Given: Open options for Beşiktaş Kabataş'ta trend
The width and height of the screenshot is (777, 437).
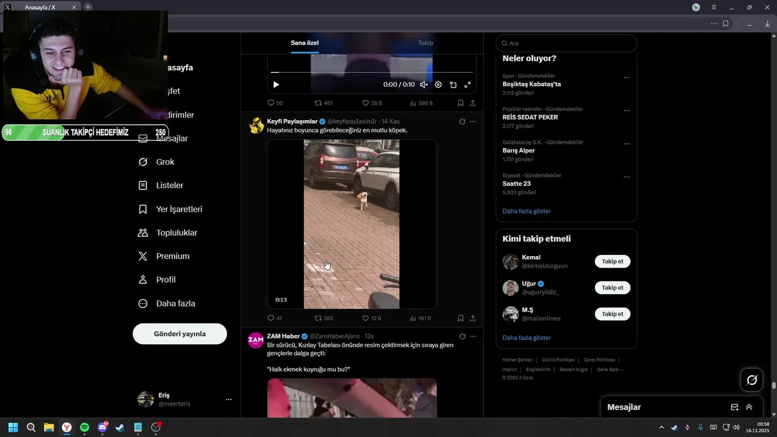Looking at the screenshot, I should pyautogui.click(x=626, y=78).
